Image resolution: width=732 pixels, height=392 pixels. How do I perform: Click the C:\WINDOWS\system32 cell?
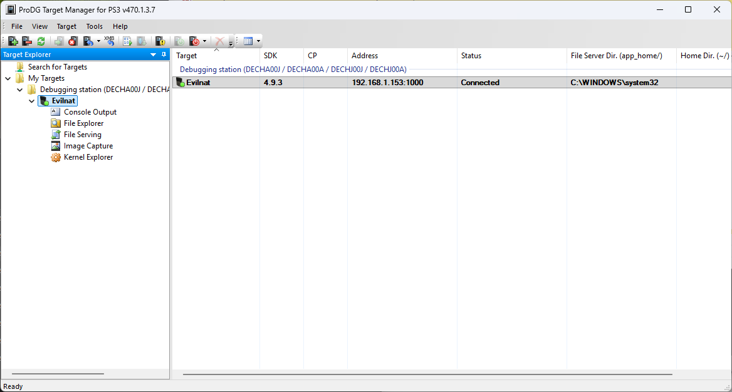614,83
